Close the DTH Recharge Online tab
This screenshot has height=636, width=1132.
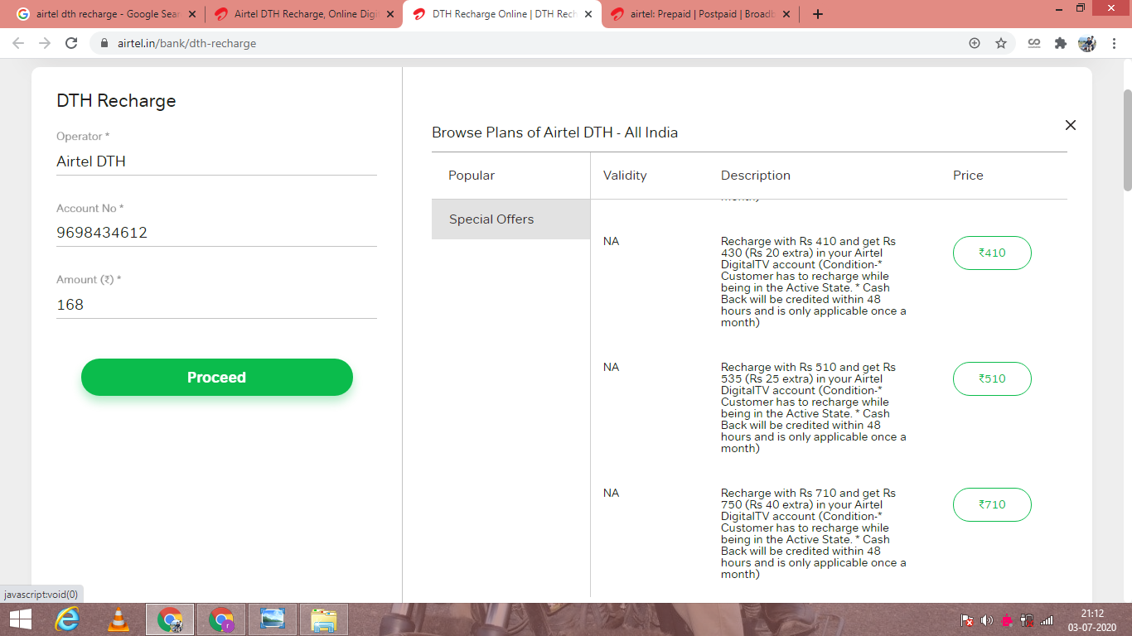[x=588, y=14]
